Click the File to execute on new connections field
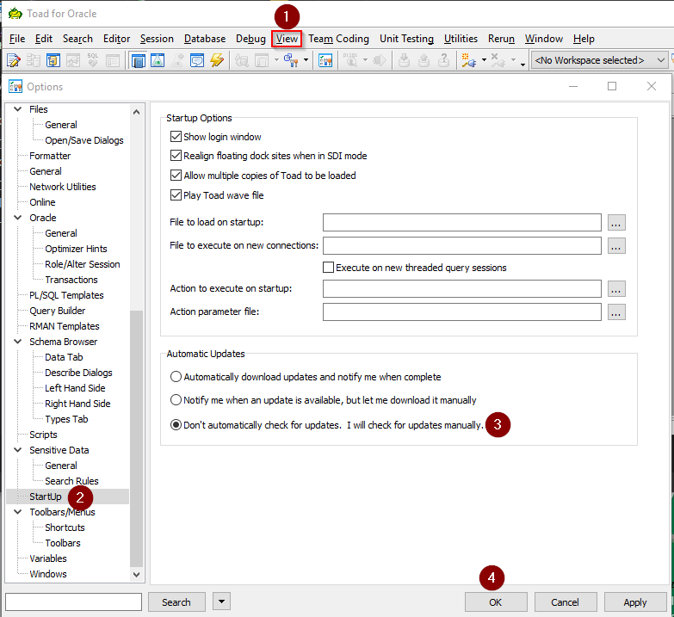Screen dimensions: 674x617 [461, 245]
